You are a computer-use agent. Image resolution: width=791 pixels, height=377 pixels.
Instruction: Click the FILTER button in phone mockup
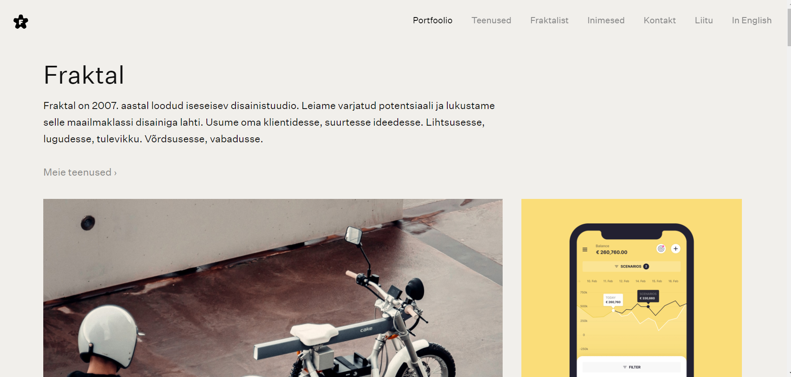[632, 367]
